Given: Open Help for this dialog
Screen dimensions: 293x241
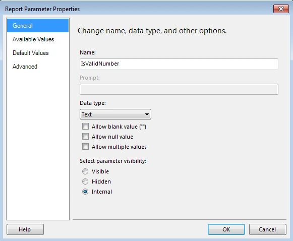Looking at the screenshot, I should tap(25, 229).
